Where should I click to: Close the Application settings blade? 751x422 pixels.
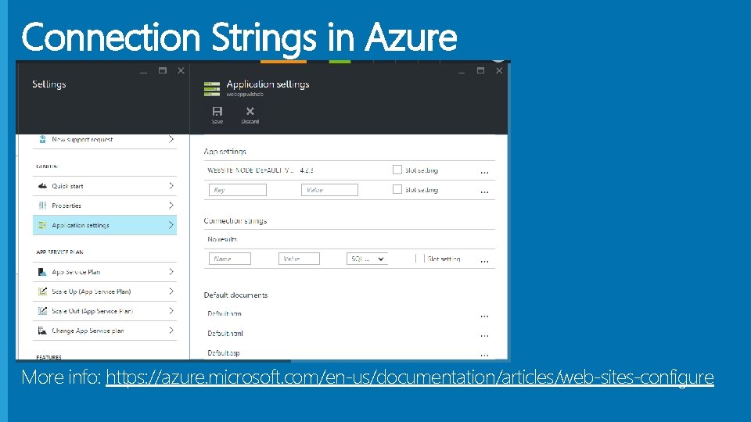[x=499, y=71]
